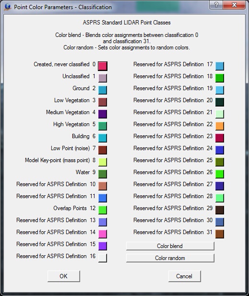Click the globe application icon in title bar

8,7
